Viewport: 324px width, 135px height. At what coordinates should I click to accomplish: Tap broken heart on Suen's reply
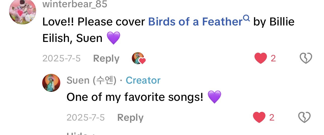[x=304, y=117]
